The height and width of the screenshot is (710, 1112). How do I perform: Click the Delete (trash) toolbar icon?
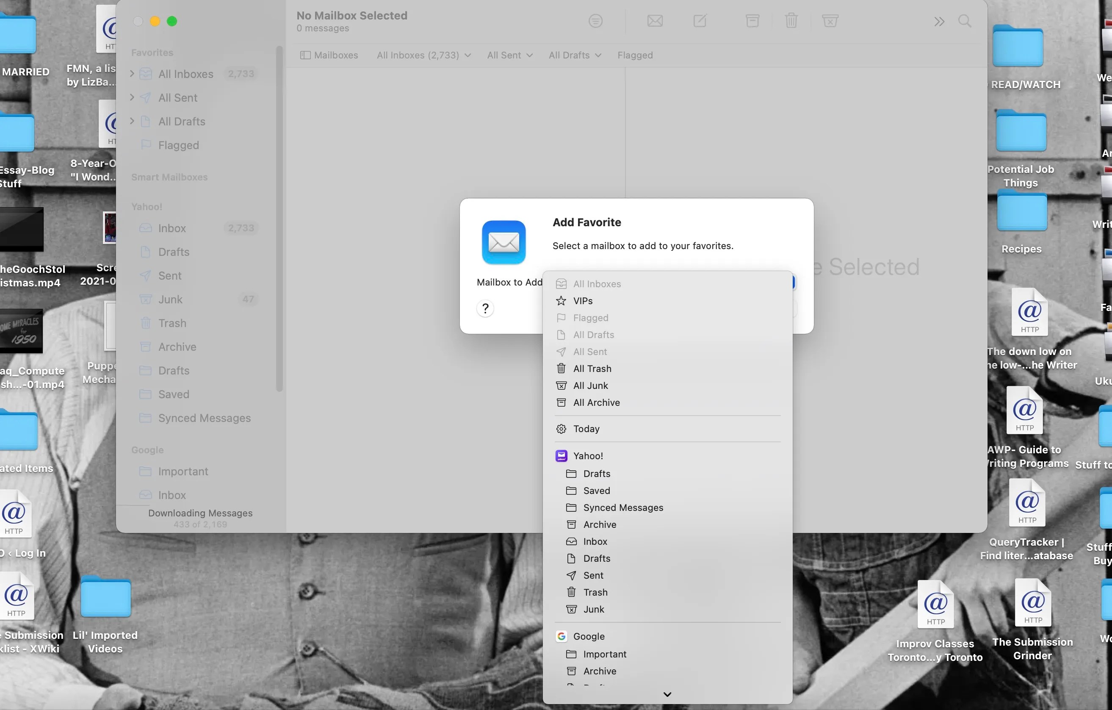(791, 21)
